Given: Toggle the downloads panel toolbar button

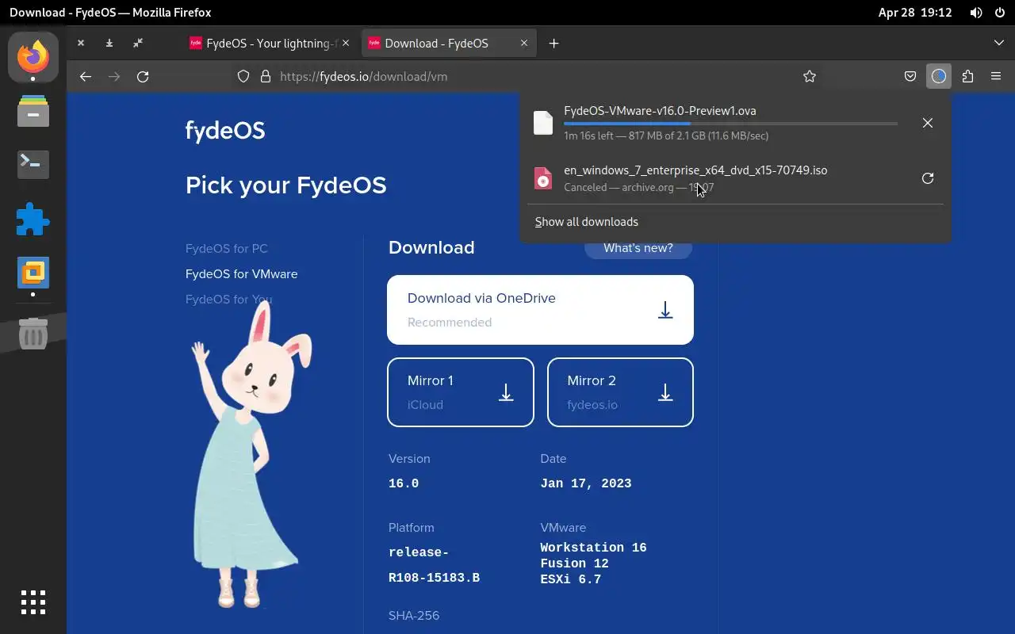Looking at the screenshot, I should point(939,77).
